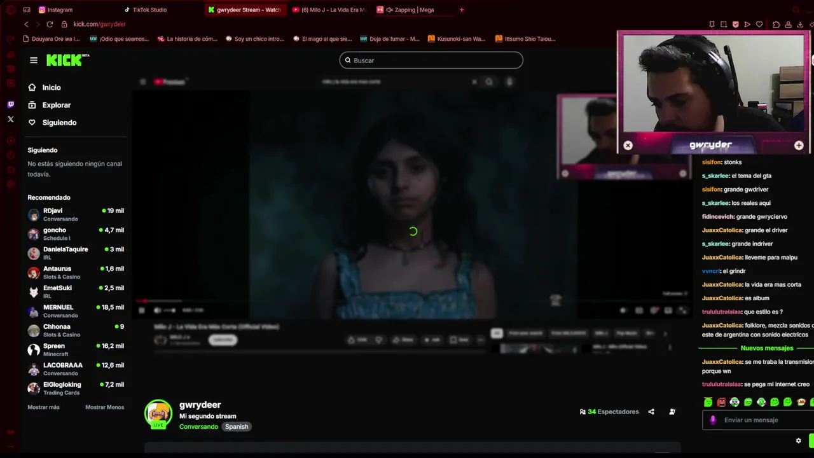This screenshot has width=814, height=458.
Task: Switch to the TikTok Studio tab
Action: [x=146, y=10]
